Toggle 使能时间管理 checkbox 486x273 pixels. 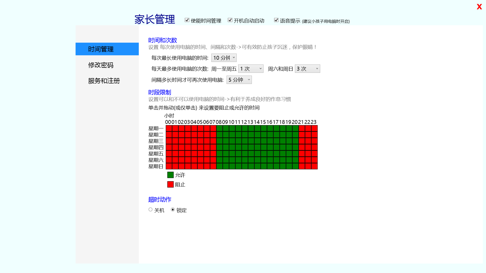tap(187, 20)
